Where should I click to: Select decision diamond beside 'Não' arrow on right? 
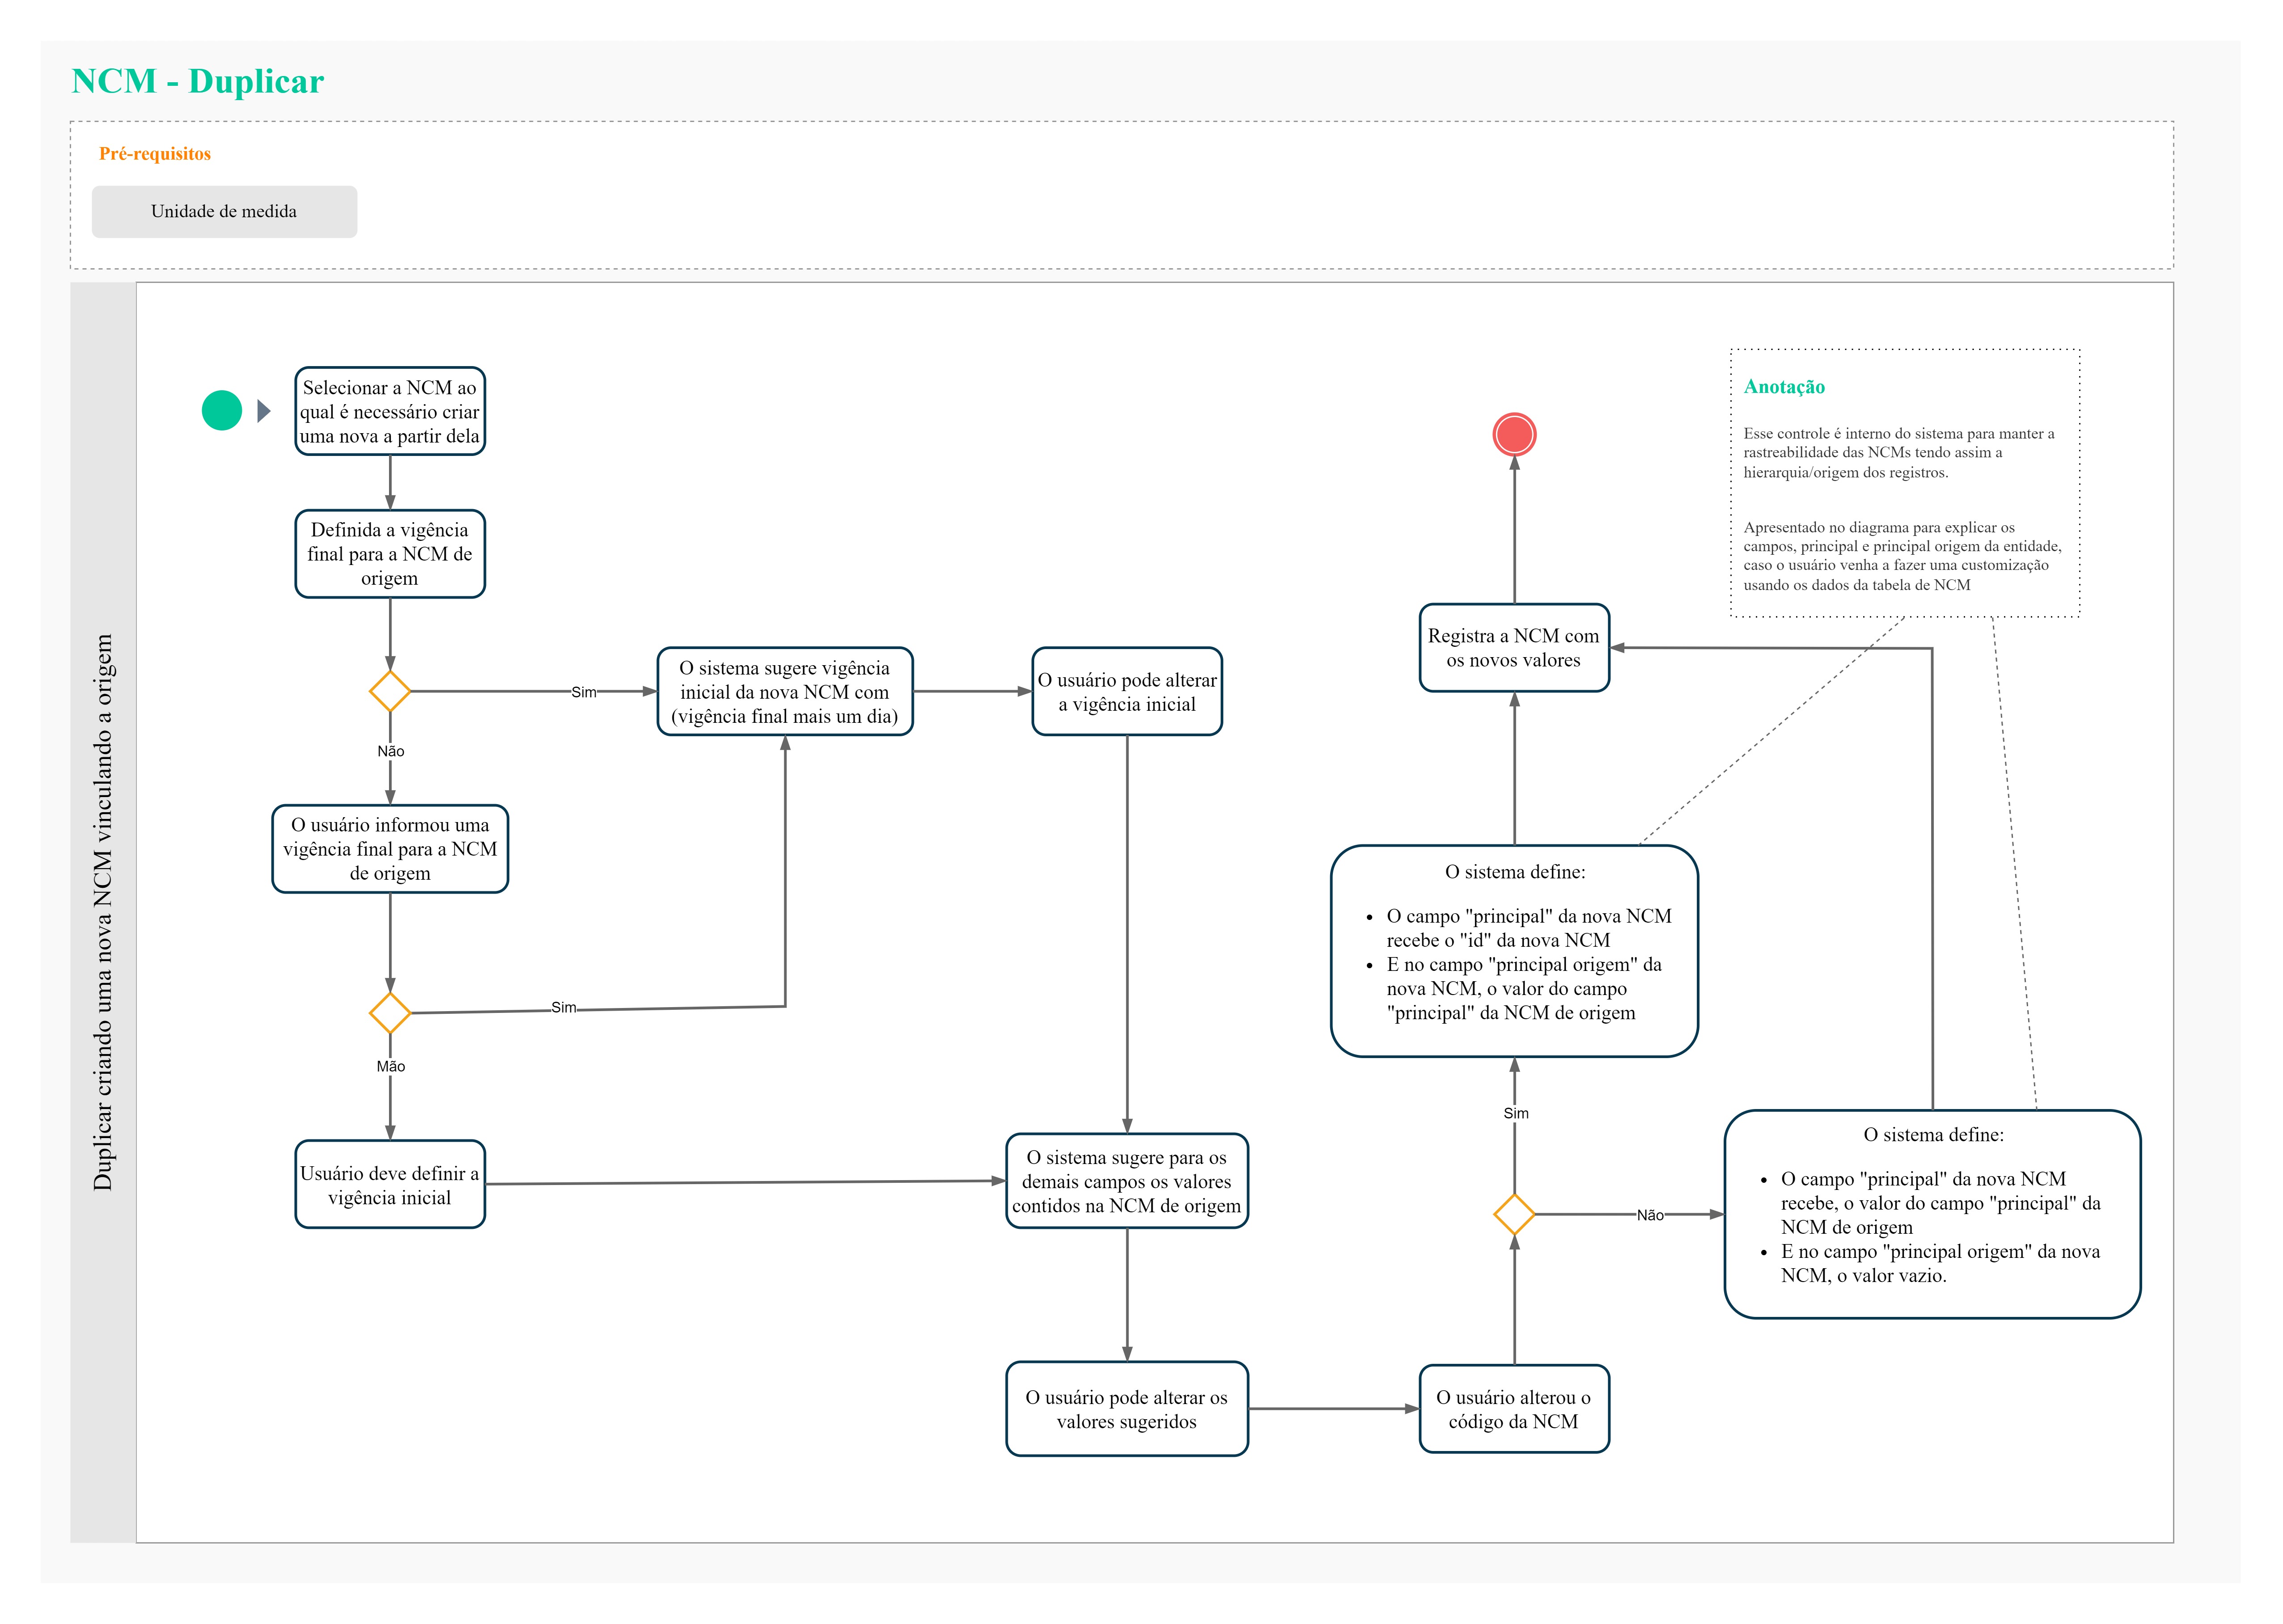(1514, 1214)
